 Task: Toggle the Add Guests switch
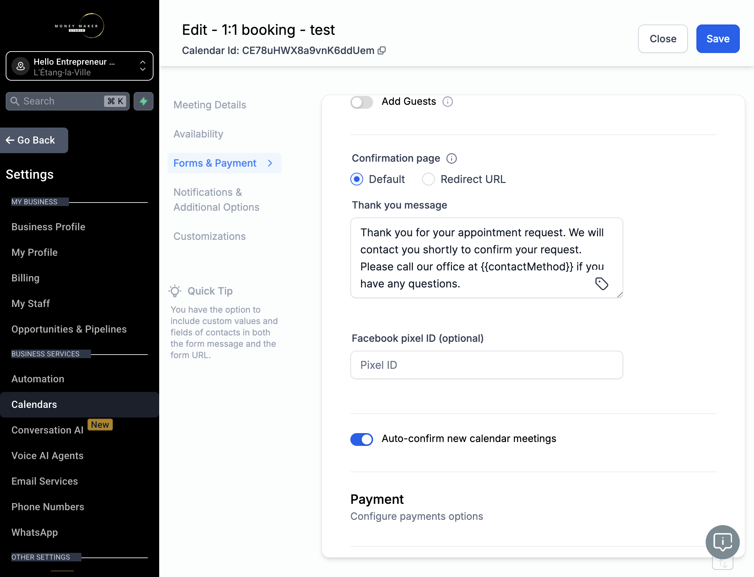pos(362,102)
